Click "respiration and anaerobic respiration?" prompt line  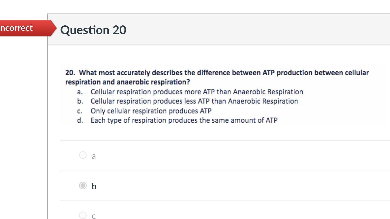[127, 82]
